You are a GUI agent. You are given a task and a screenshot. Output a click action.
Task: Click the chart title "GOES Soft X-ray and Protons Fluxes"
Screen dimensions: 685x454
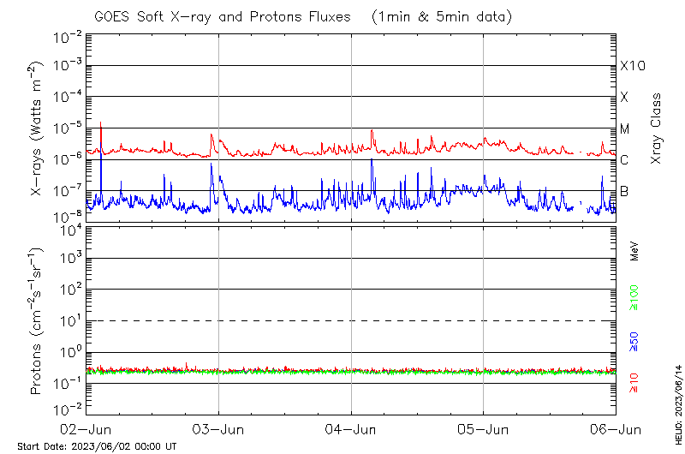point(226,17)
